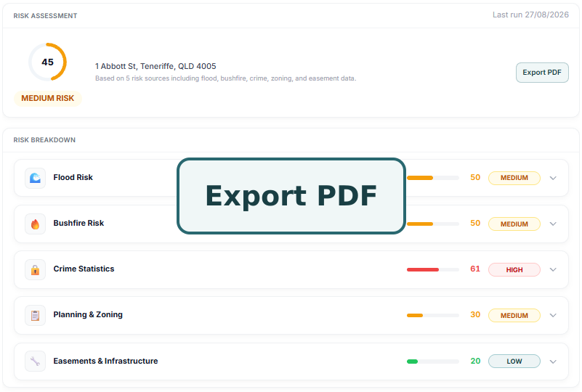
Task: Click the Easements & Infrastructure wrench icon
Action: coord(36,362)
